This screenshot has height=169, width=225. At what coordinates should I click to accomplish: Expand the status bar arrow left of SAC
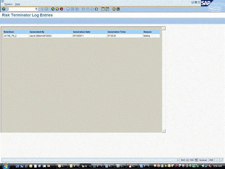(178, 160)
